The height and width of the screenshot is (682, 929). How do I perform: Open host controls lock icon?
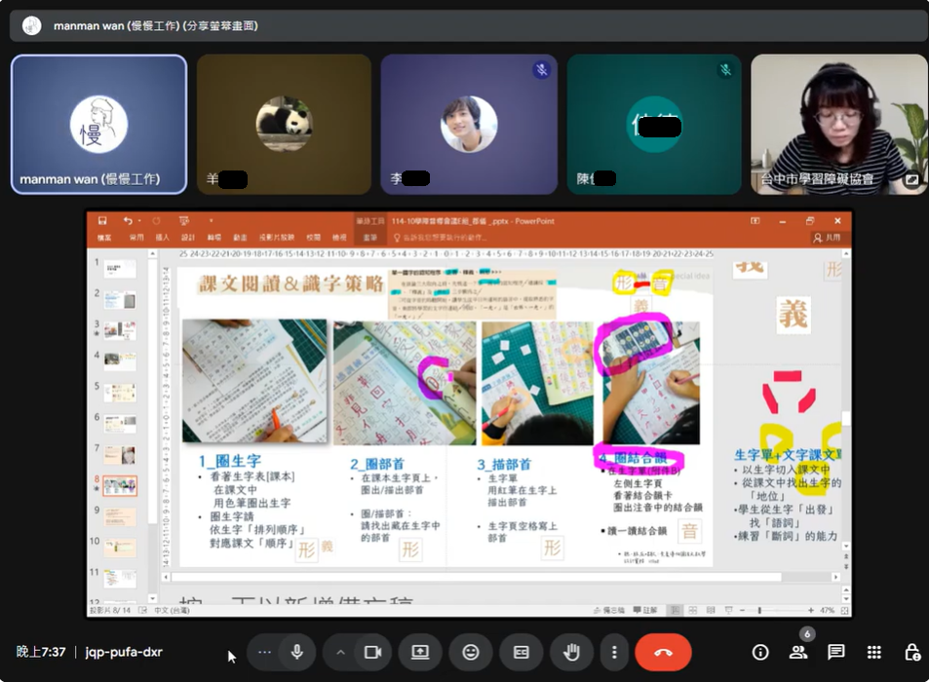pos(911,653)
